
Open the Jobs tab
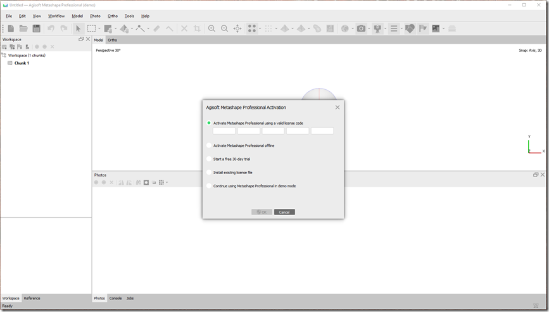130,298
